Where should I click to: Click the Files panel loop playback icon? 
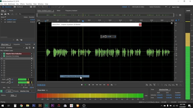pyautogui.click(x=17, y=40)
